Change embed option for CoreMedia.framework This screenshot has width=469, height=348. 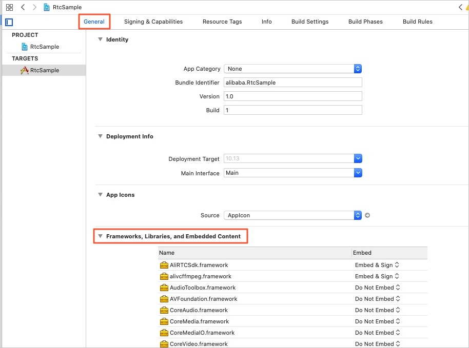(x=378, y=321)
